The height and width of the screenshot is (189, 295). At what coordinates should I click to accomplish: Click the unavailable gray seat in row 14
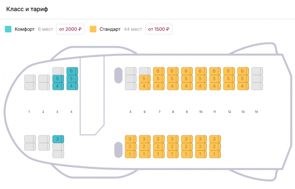(257, 78)
